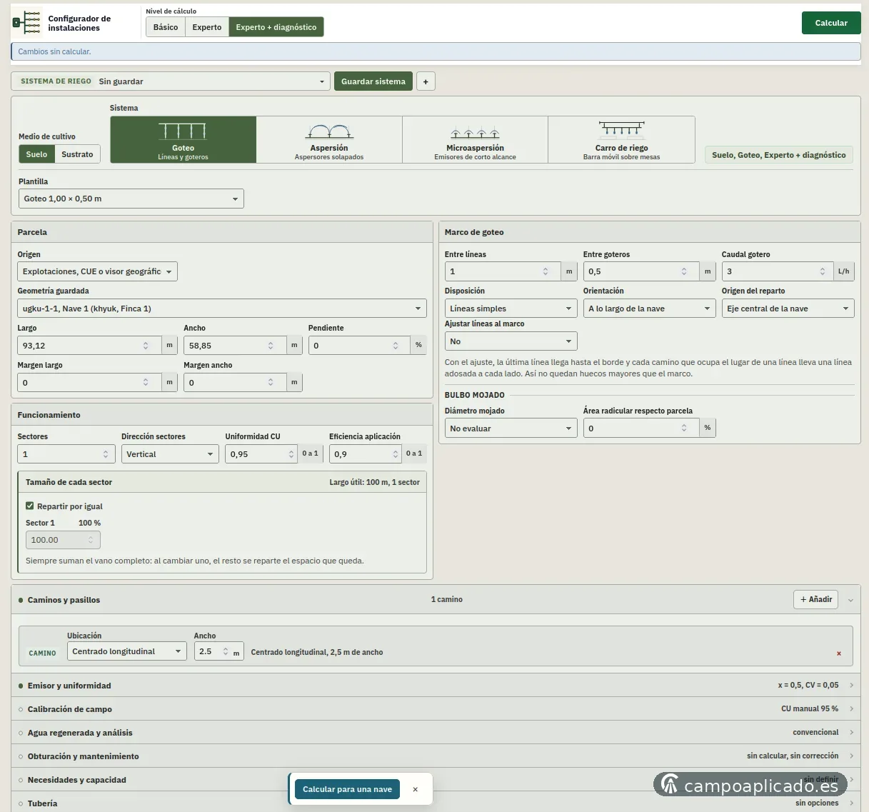The width and height of the screenshot is (869, 812).
Task: Click the Ancho parcela stepper arrows
Action: [271, 346]
